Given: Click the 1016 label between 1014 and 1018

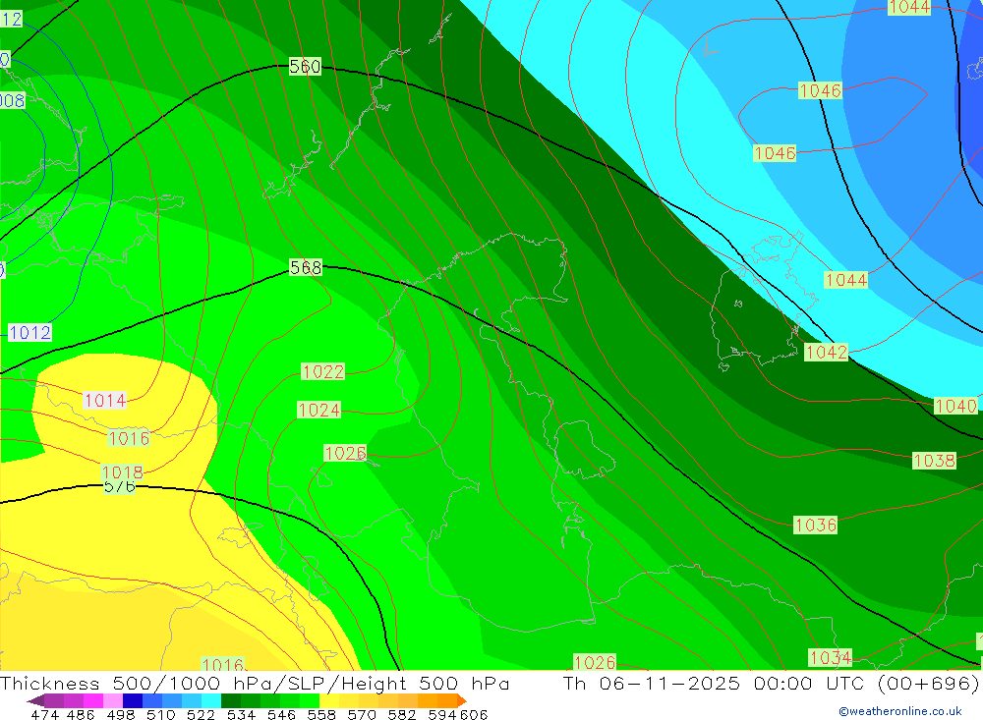Looking at the screenshot, I should pyautogui.click(x=129, y=438).
